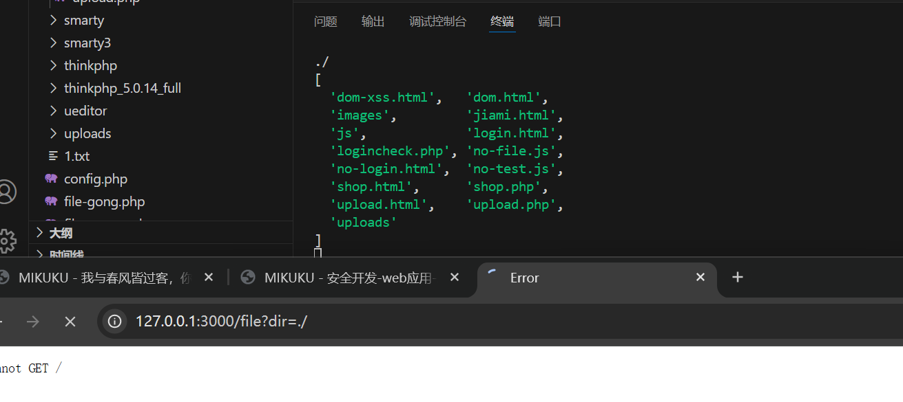Switch to the 问题 panel tab

[x=326, y=21]
